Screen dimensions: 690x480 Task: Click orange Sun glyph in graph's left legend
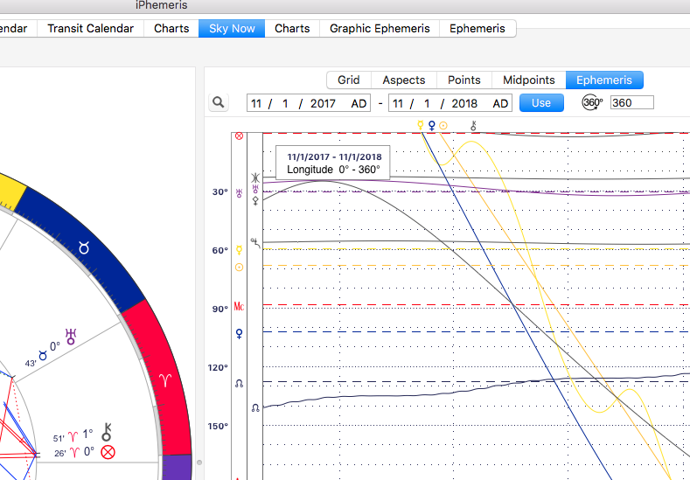(x=239, y=267)
